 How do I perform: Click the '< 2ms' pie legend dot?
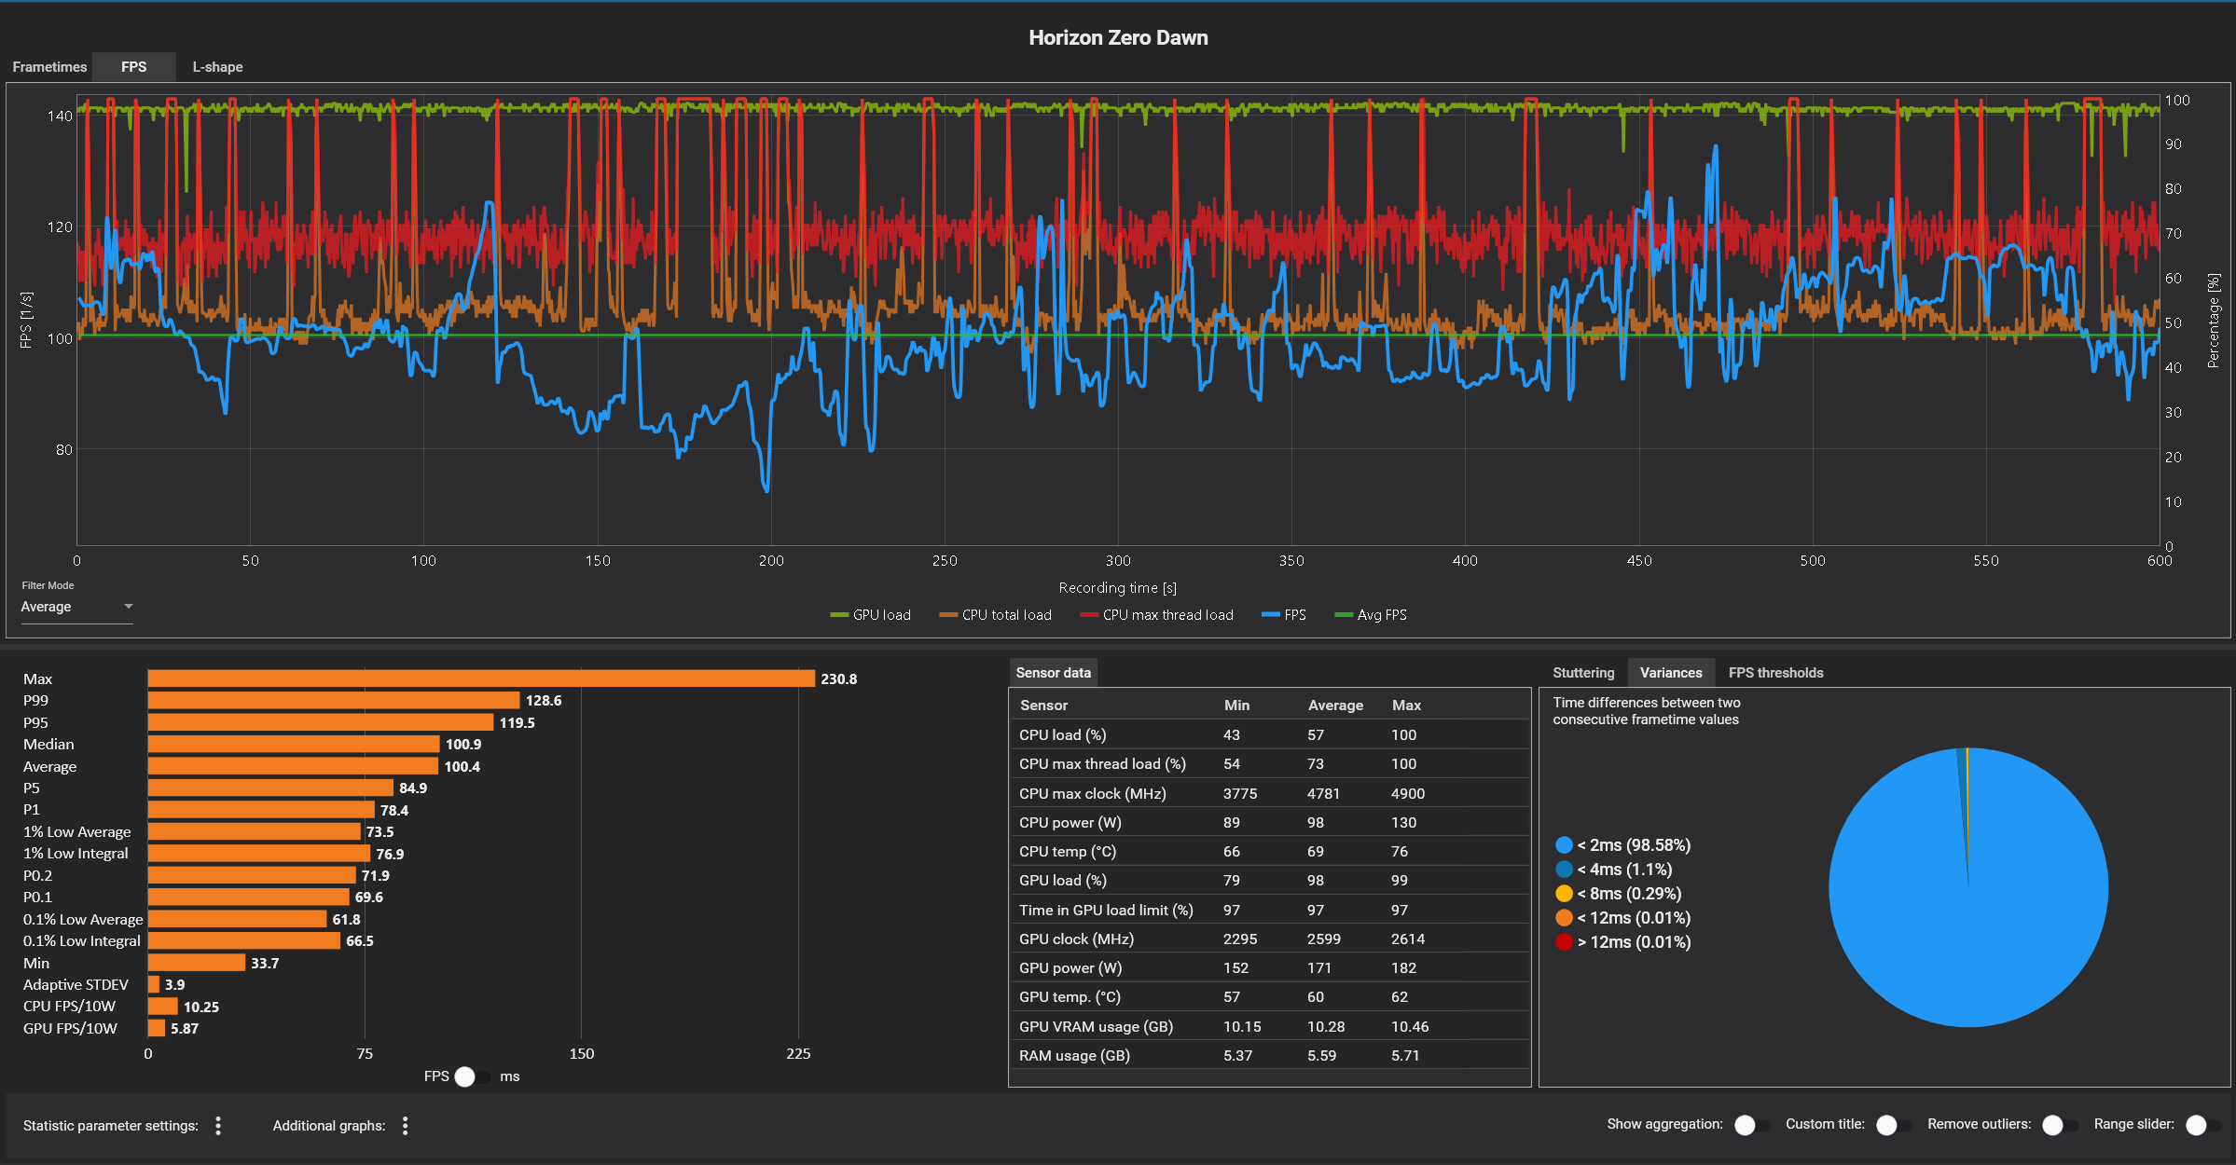coord(1564,845)
